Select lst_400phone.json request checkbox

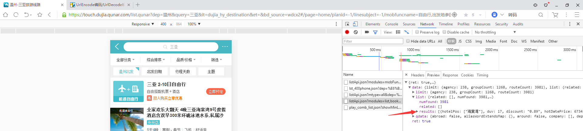coord(346,88)
